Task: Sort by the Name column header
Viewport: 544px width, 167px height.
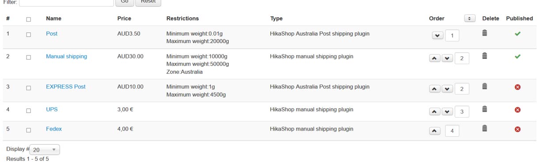Action: [x=53, y=18]
